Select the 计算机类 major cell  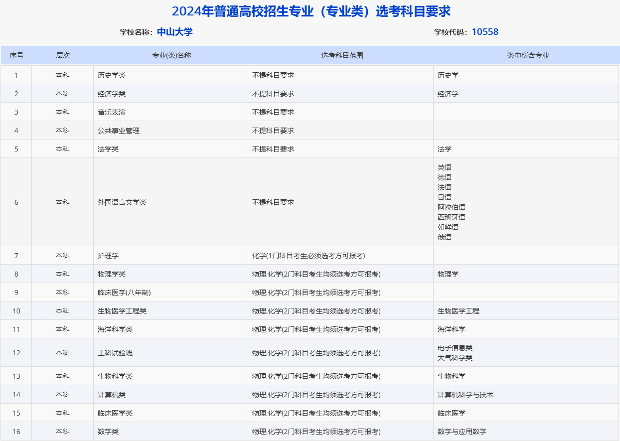pos(171,395)
